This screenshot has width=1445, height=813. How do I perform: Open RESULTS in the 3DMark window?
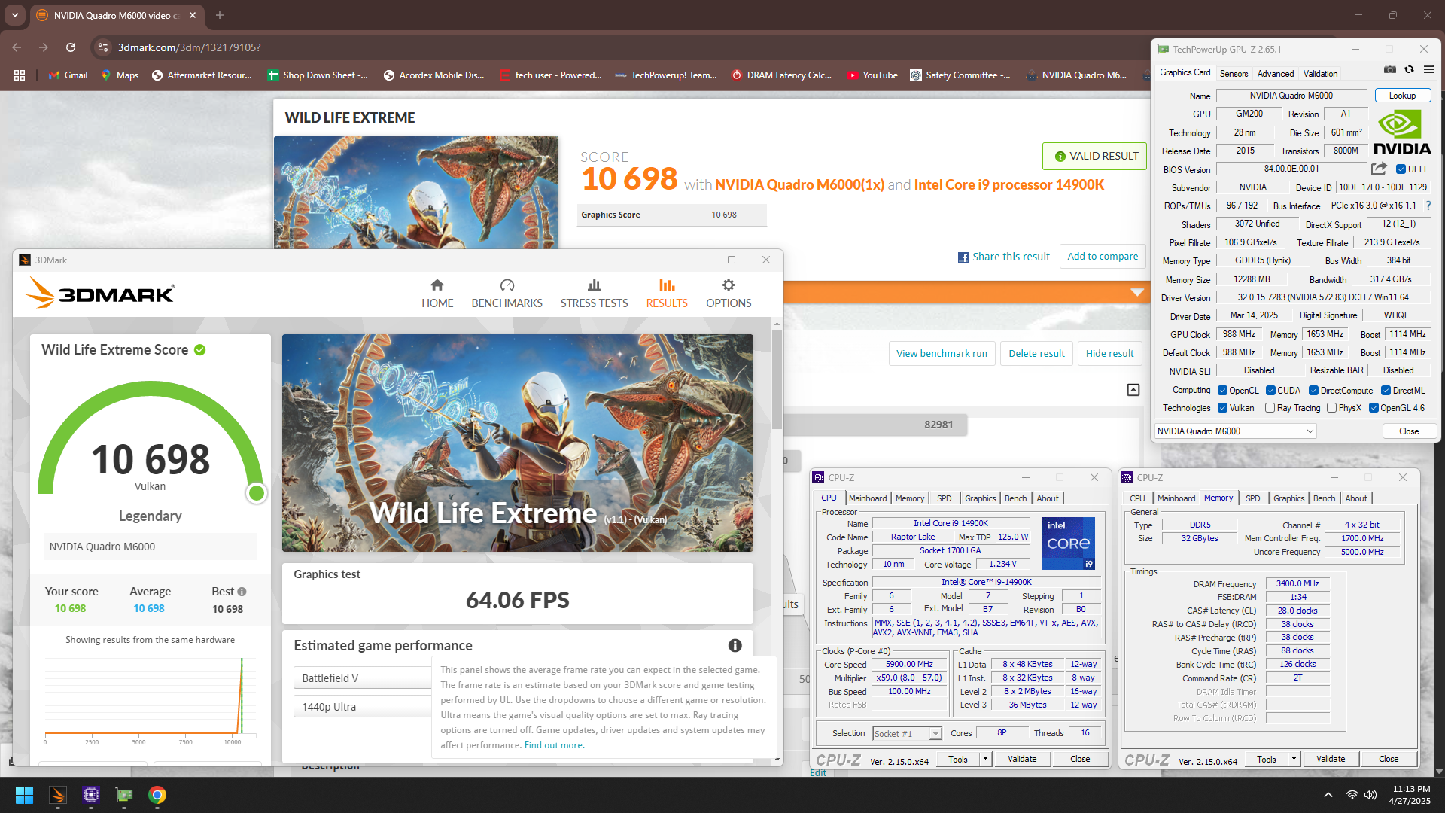click(x=667, y=294)
